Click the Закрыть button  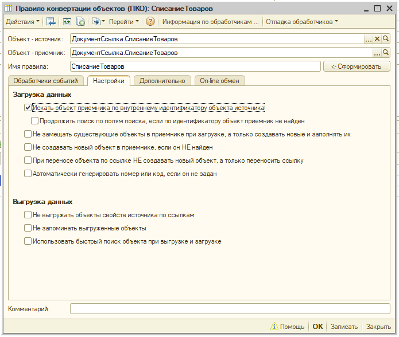click(x=378, y=327)
